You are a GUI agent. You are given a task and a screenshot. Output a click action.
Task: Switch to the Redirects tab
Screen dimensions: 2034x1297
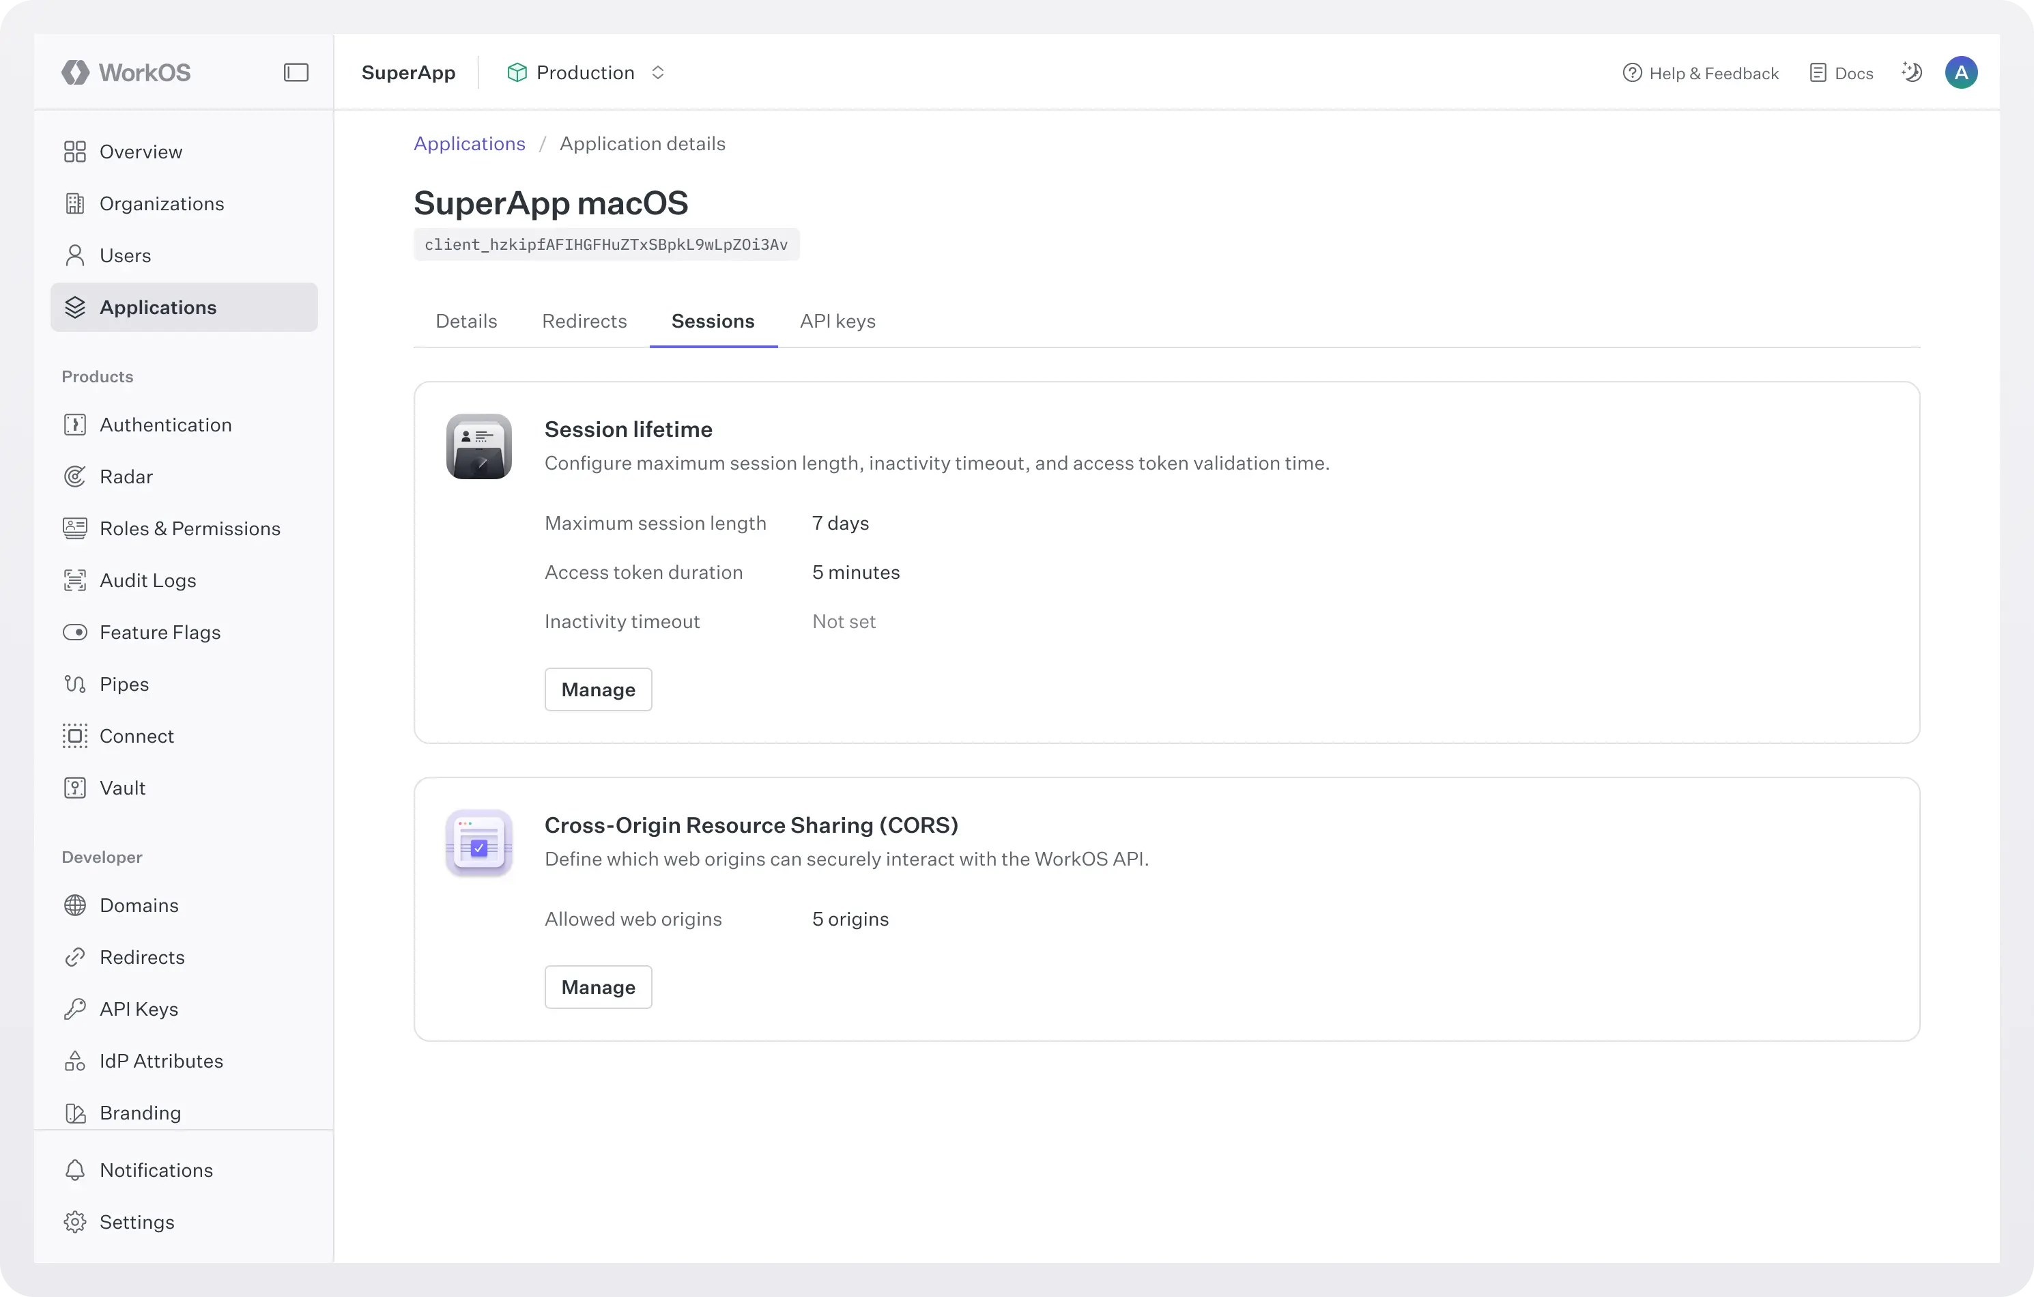click(584, 321)
